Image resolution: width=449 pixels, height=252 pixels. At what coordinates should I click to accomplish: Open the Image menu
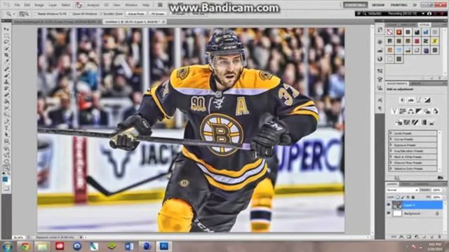39,5
